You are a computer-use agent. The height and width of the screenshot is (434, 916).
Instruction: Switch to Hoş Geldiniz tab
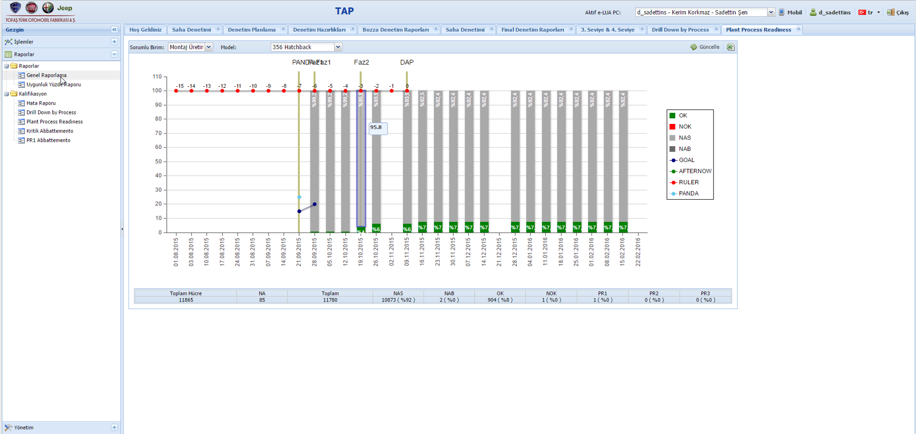[x=145, y=30]
